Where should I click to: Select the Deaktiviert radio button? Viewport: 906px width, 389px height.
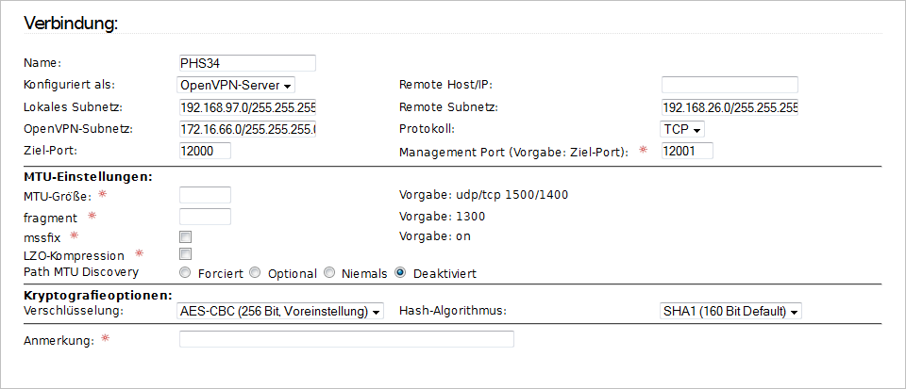click(400, 273)
